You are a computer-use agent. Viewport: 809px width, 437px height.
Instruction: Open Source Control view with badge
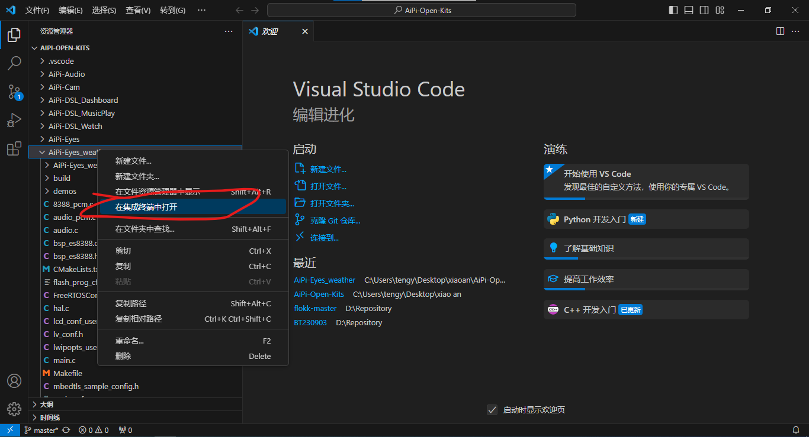click(14, 92)
